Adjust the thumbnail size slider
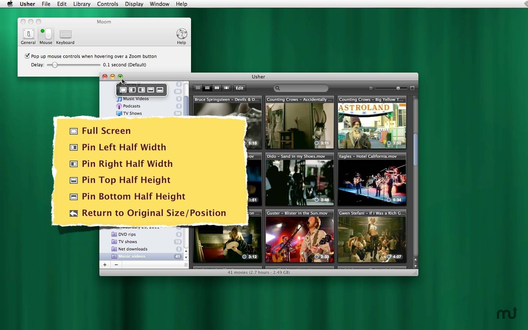 398,88
